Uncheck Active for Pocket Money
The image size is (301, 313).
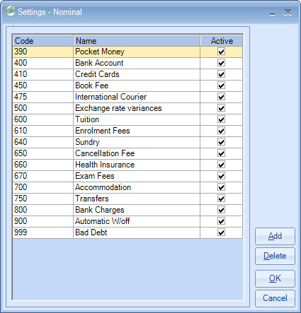221,52
